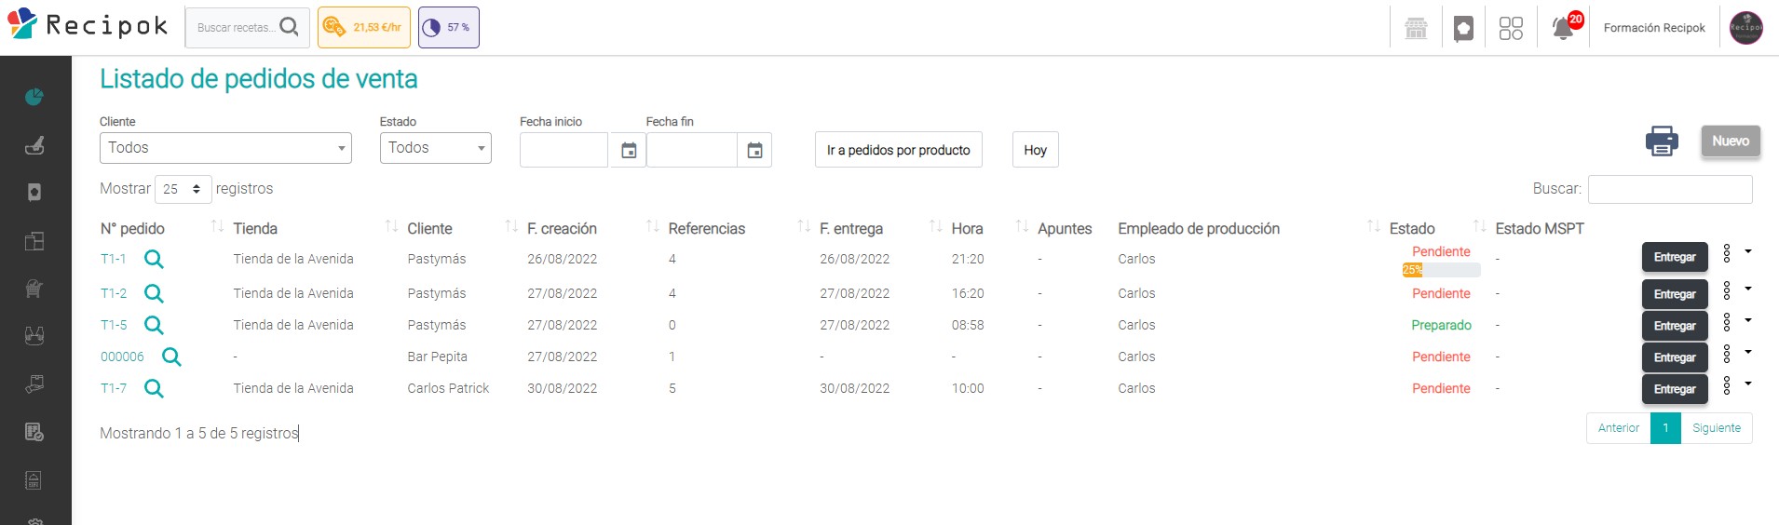Click Entregar for order T1-7
The width and height of the screenshot is (1779, 525).
click(1675, 390)
